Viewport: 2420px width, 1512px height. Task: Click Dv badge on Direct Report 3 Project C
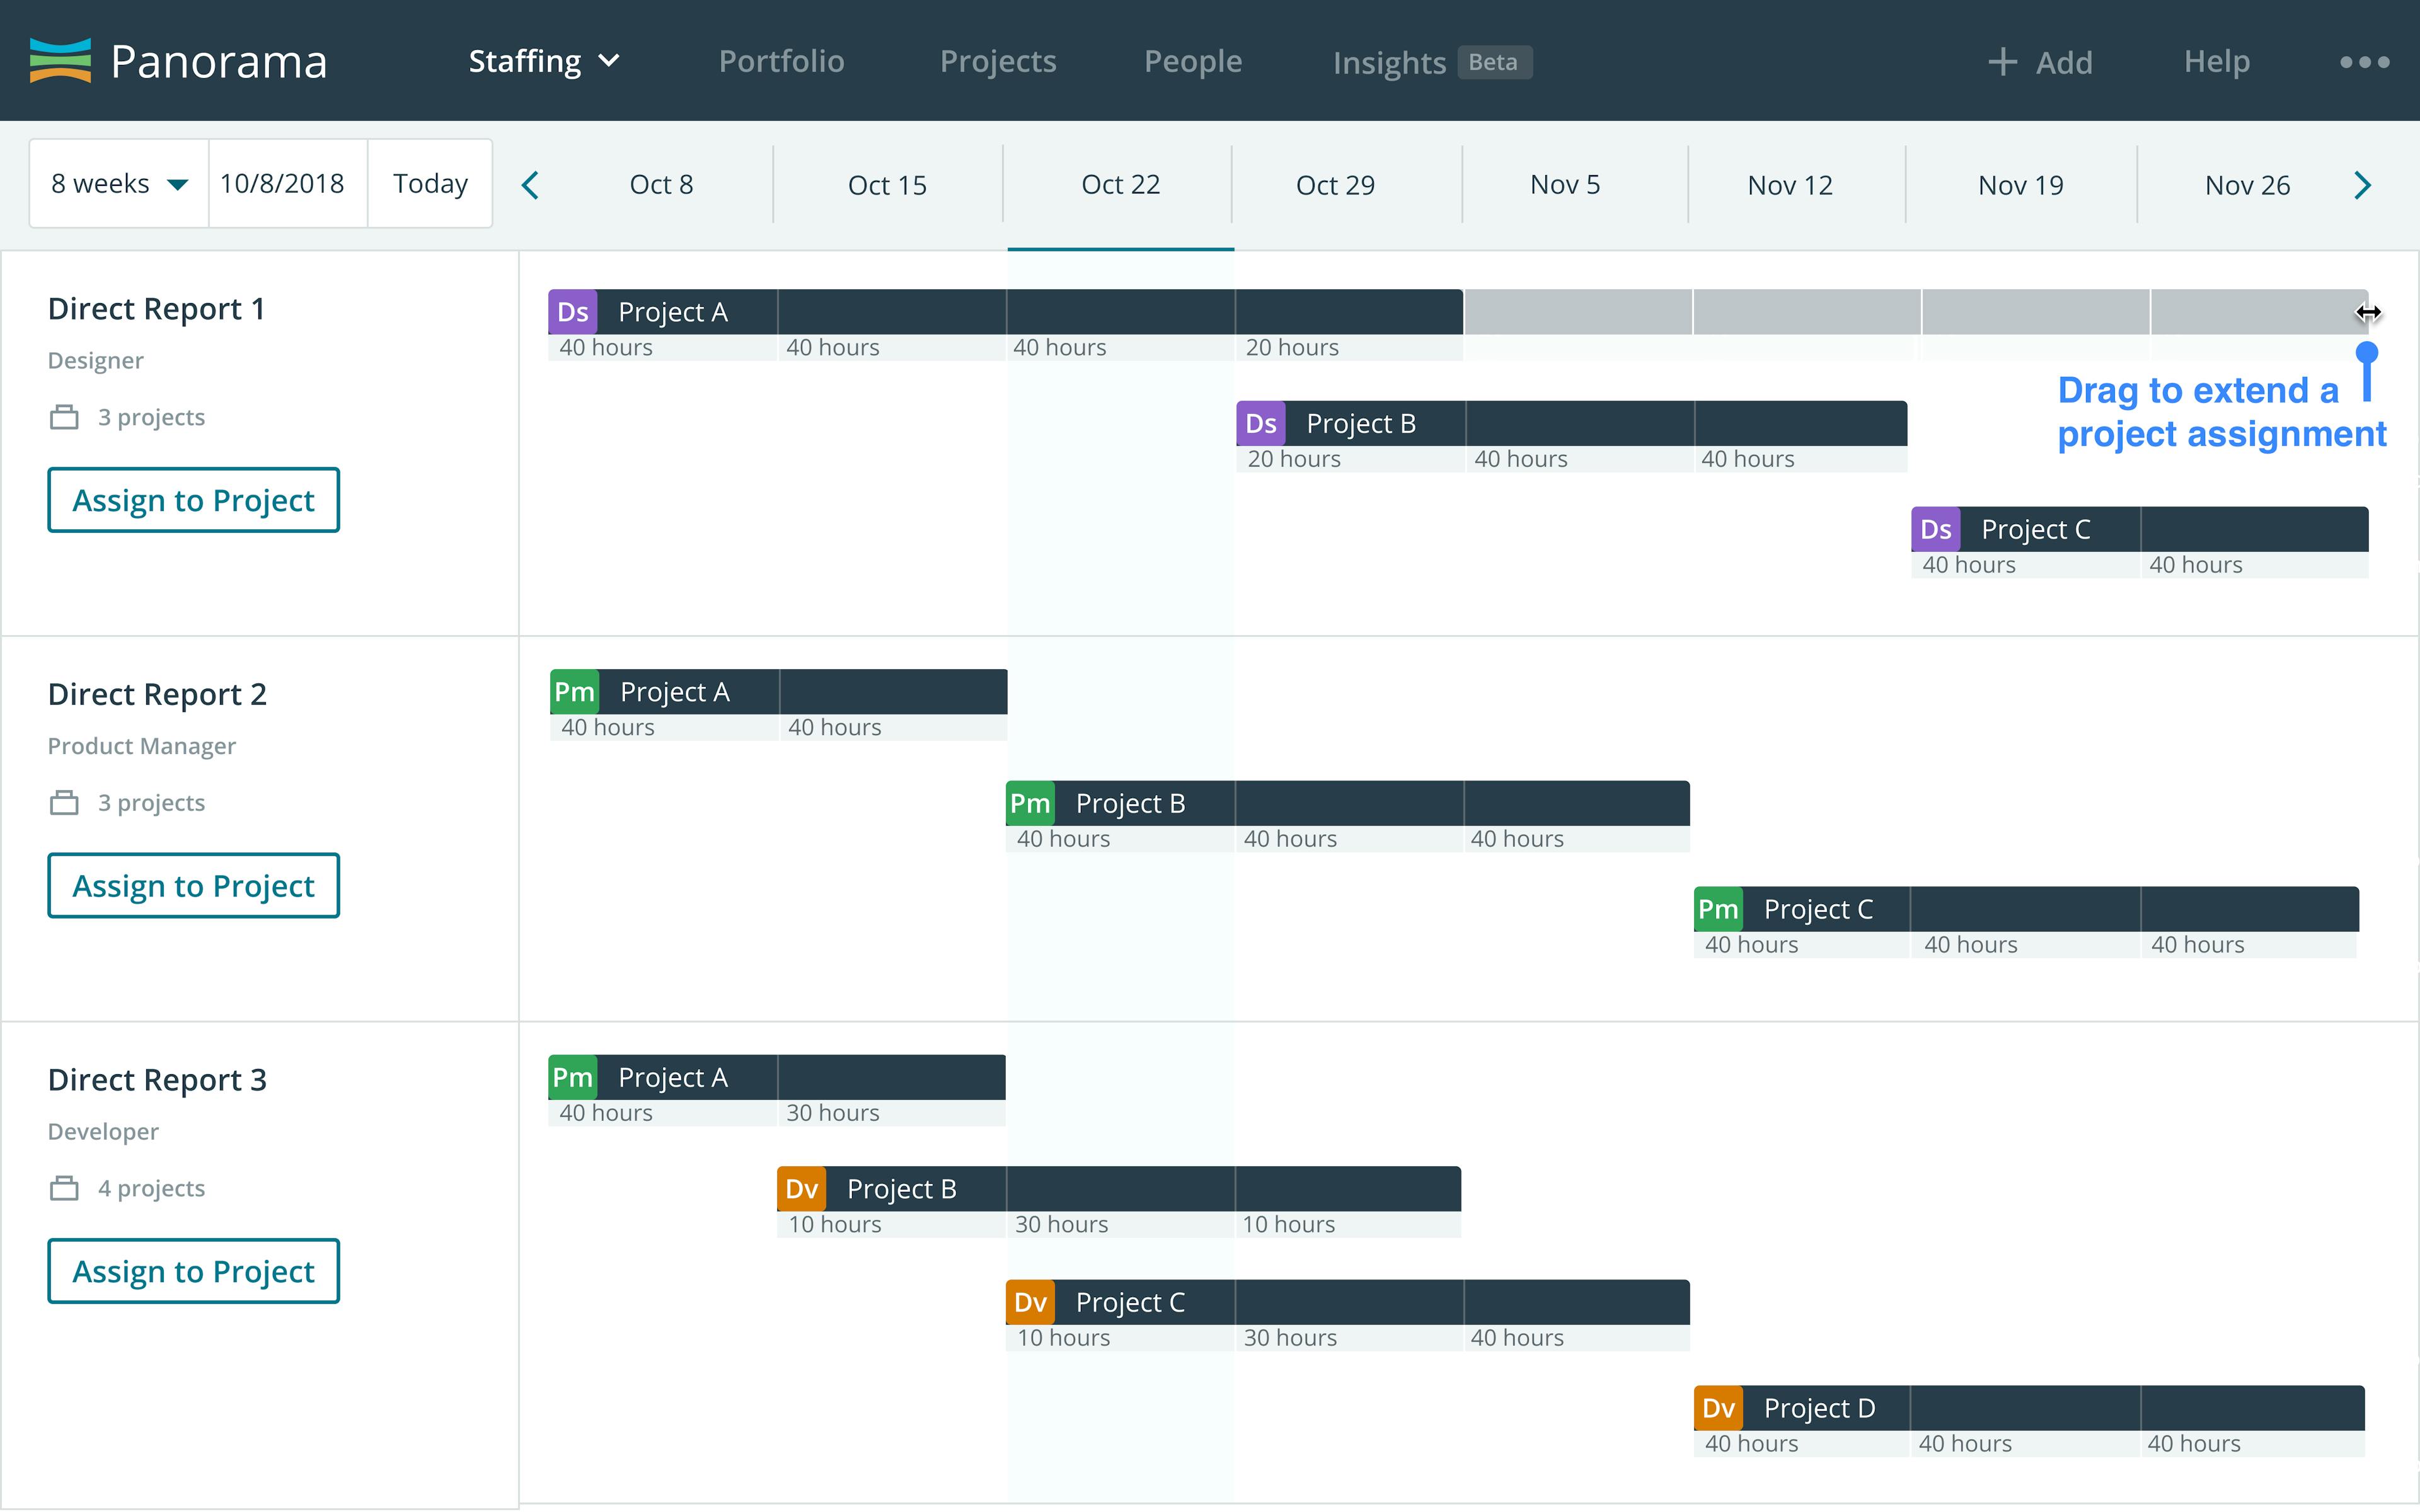[x=1030, y=1302]
